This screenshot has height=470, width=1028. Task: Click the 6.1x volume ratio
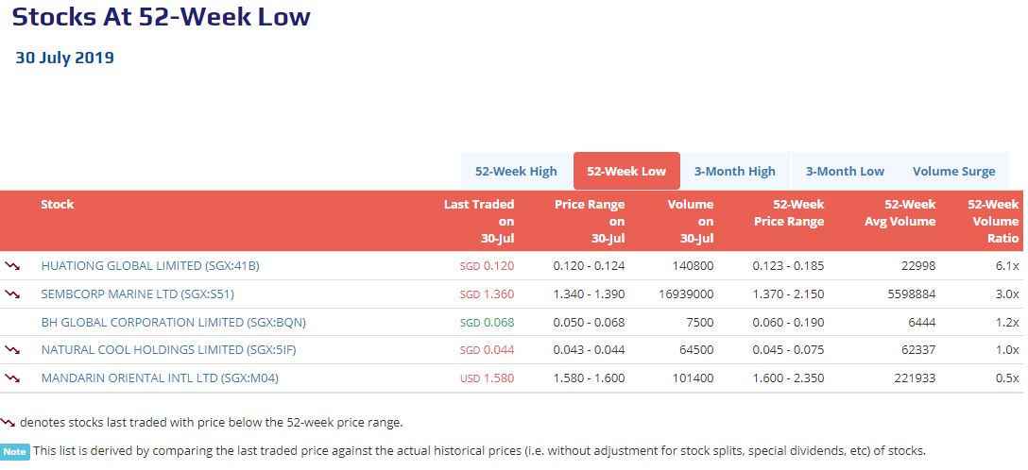pos(1008,266)
